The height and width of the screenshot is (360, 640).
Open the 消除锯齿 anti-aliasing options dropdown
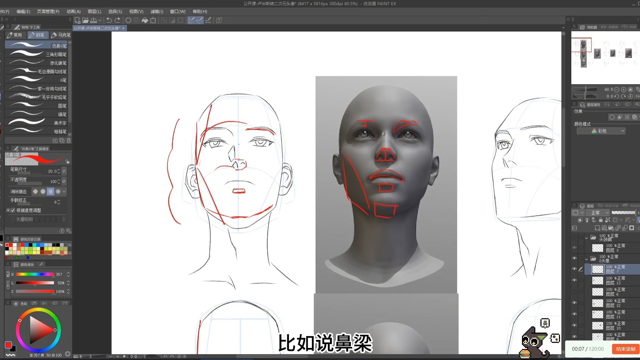click(64, 191)
